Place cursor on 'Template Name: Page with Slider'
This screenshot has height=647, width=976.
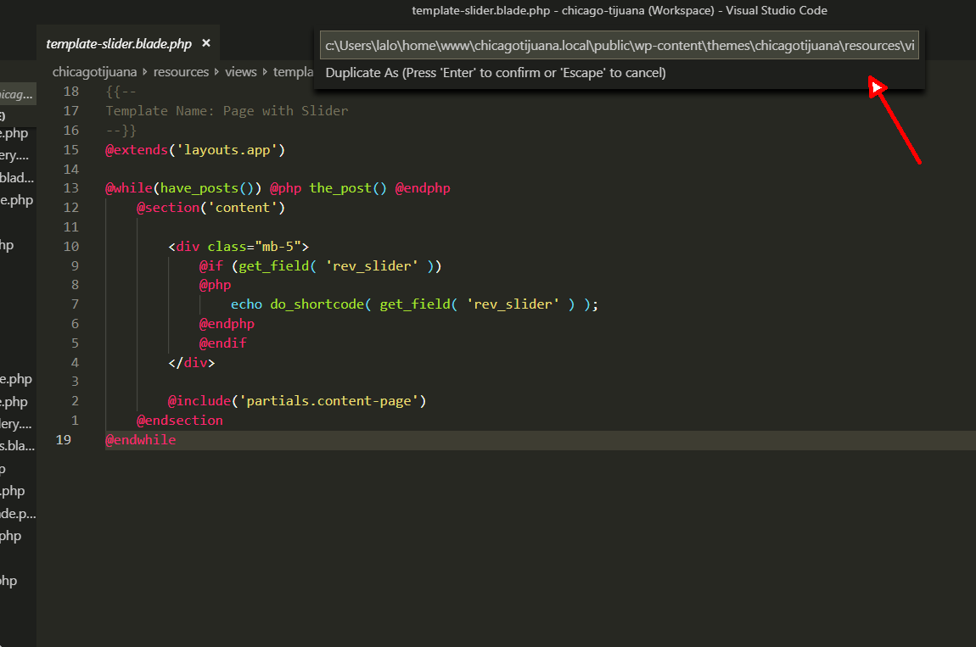[x=227, y=111]
